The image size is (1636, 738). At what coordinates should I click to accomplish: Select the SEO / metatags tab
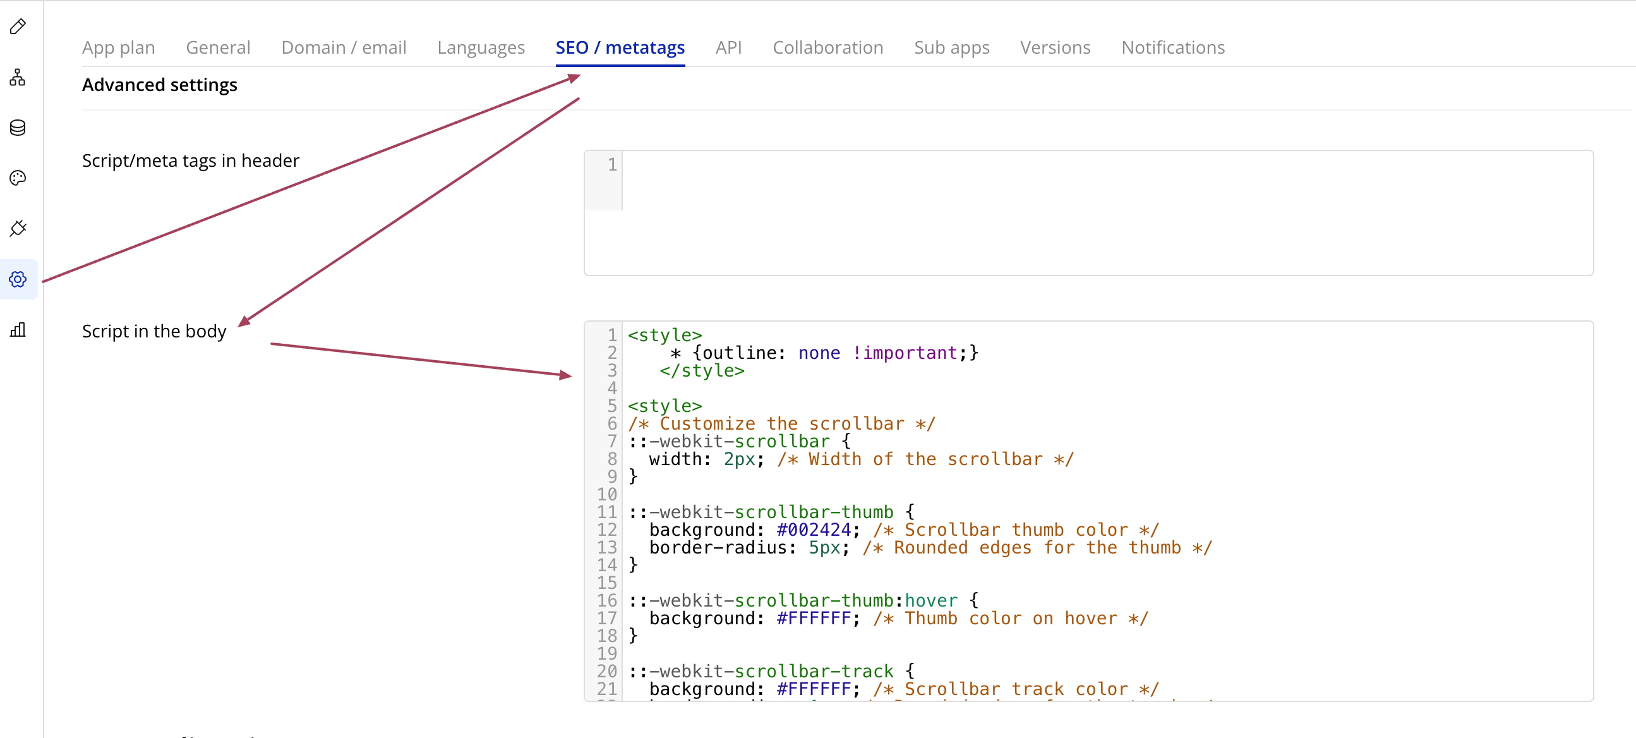click(620, 47)
